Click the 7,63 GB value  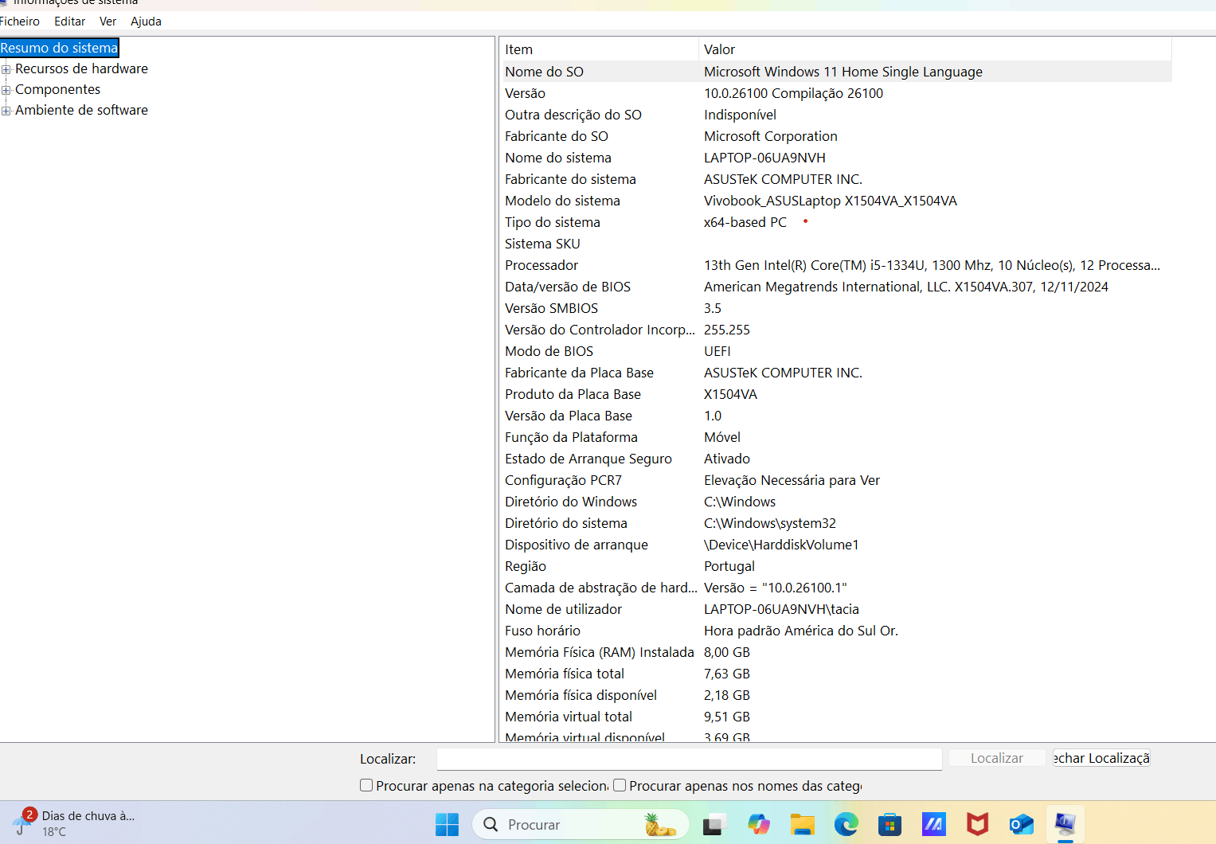tap(727, 674)
